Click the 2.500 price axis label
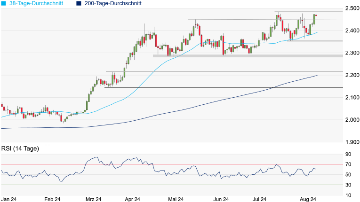 coord(352,8)
